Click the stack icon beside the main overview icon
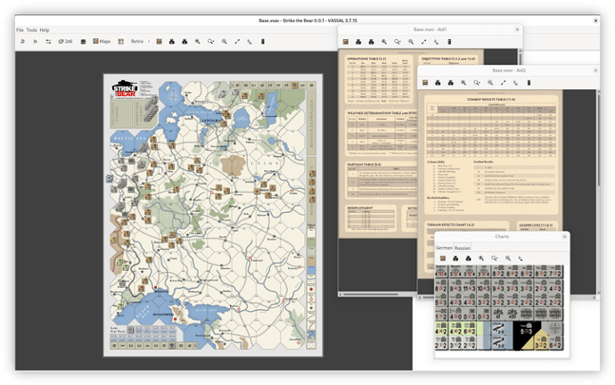 (172, 41)
